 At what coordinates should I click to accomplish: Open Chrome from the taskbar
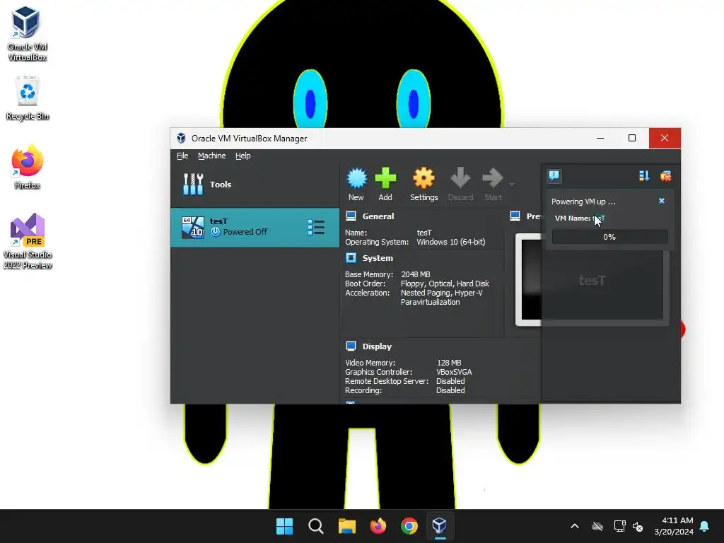409,526
